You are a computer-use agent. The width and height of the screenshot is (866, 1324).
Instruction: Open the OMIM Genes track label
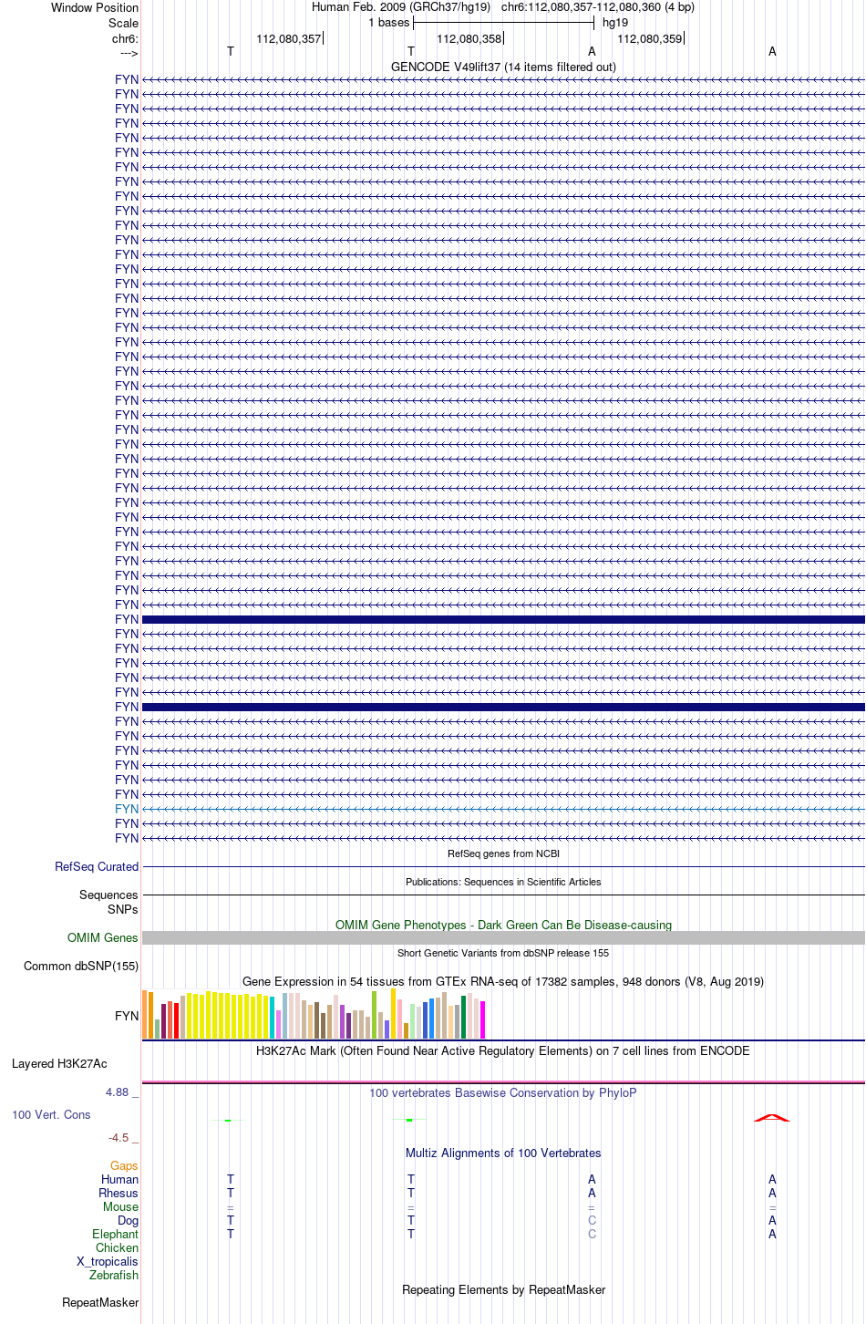pyautogui.click(x=103, y=937)
